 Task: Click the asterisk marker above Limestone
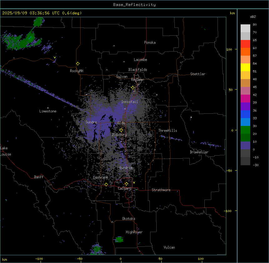tap(48, 108)
